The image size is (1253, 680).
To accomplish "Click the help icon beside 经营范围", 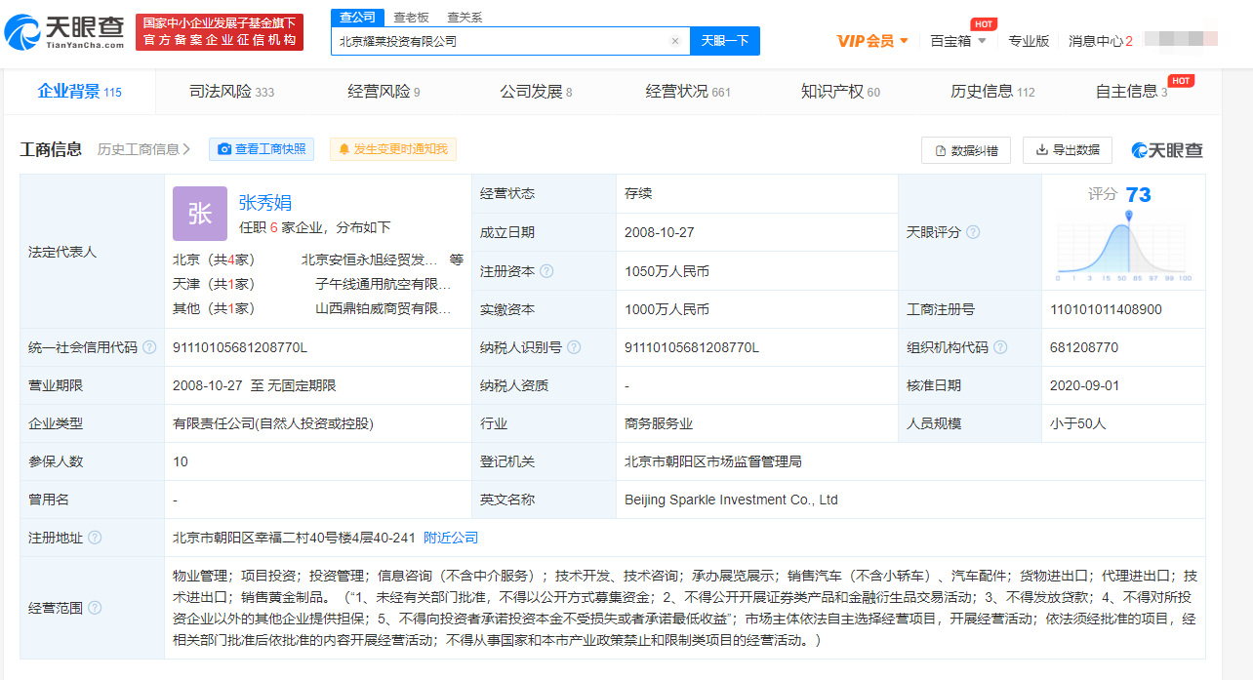I will click(95, 608).
